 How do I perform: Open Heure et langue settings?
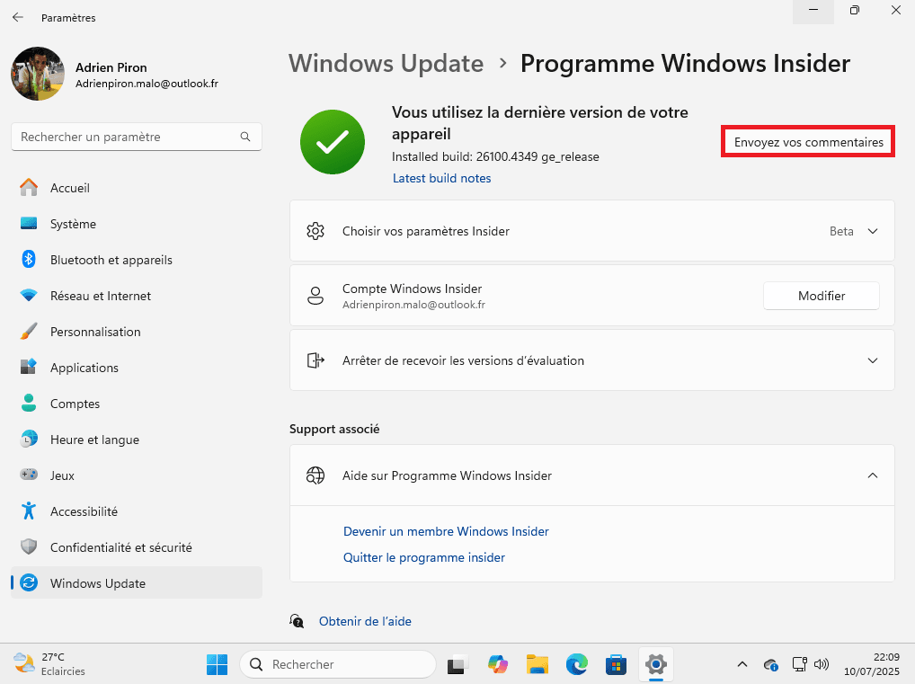[136, 440]
